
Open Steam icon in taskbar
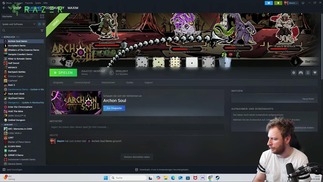(218, 178)
